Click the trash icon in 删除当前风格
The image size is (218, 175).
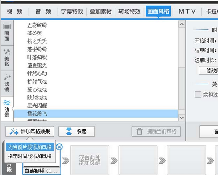pyautogui.click(x=139, y=131)
